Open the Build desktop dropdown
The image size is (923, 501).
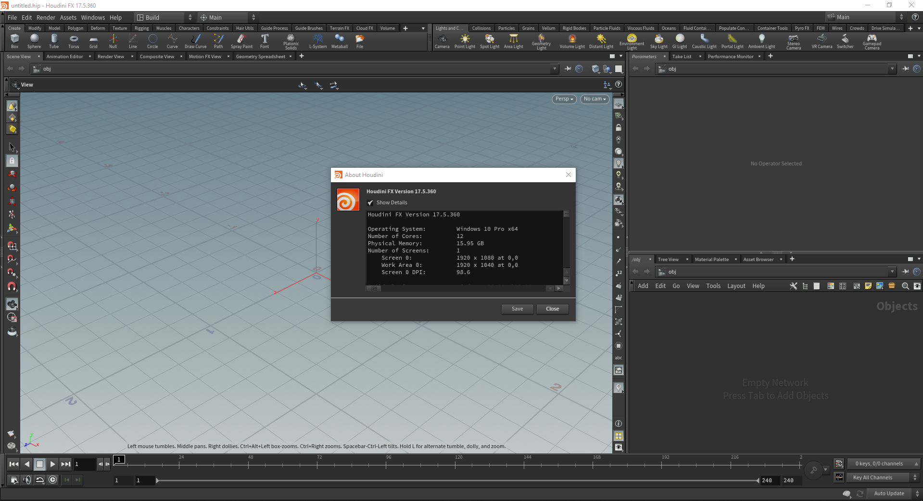pyautogui.click(x=164, y=17)
